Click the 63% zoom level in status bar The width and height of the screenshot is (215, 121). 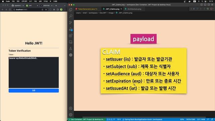point(182,120)
